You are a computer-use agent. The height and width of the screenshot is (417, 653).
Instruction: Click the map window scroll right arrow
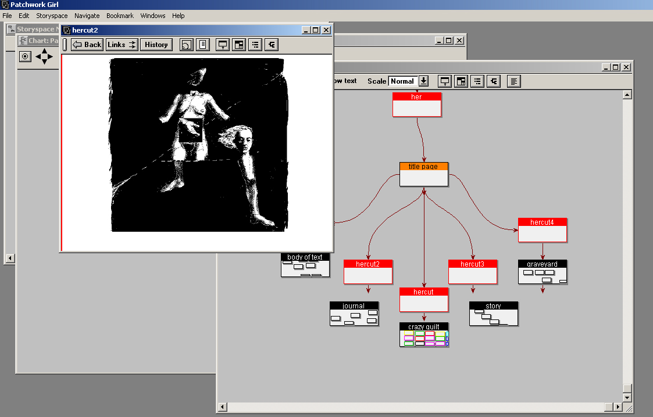[618, 407]
